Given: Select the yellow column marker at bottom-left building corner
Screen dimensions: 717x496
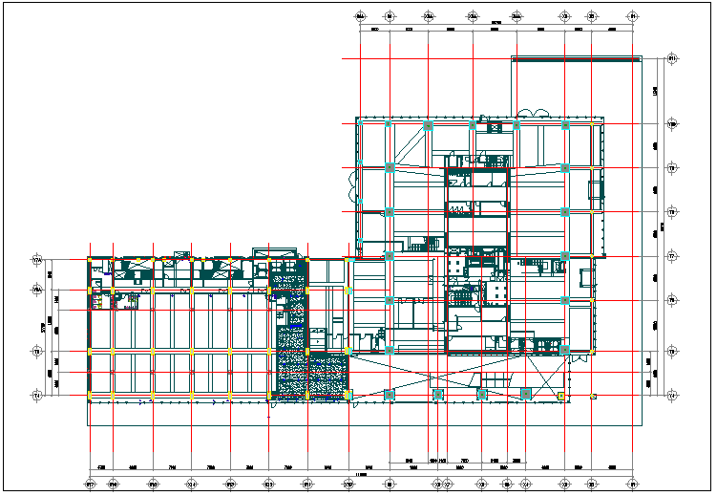Looking at the screenshot, I should [x=89, y=395].
